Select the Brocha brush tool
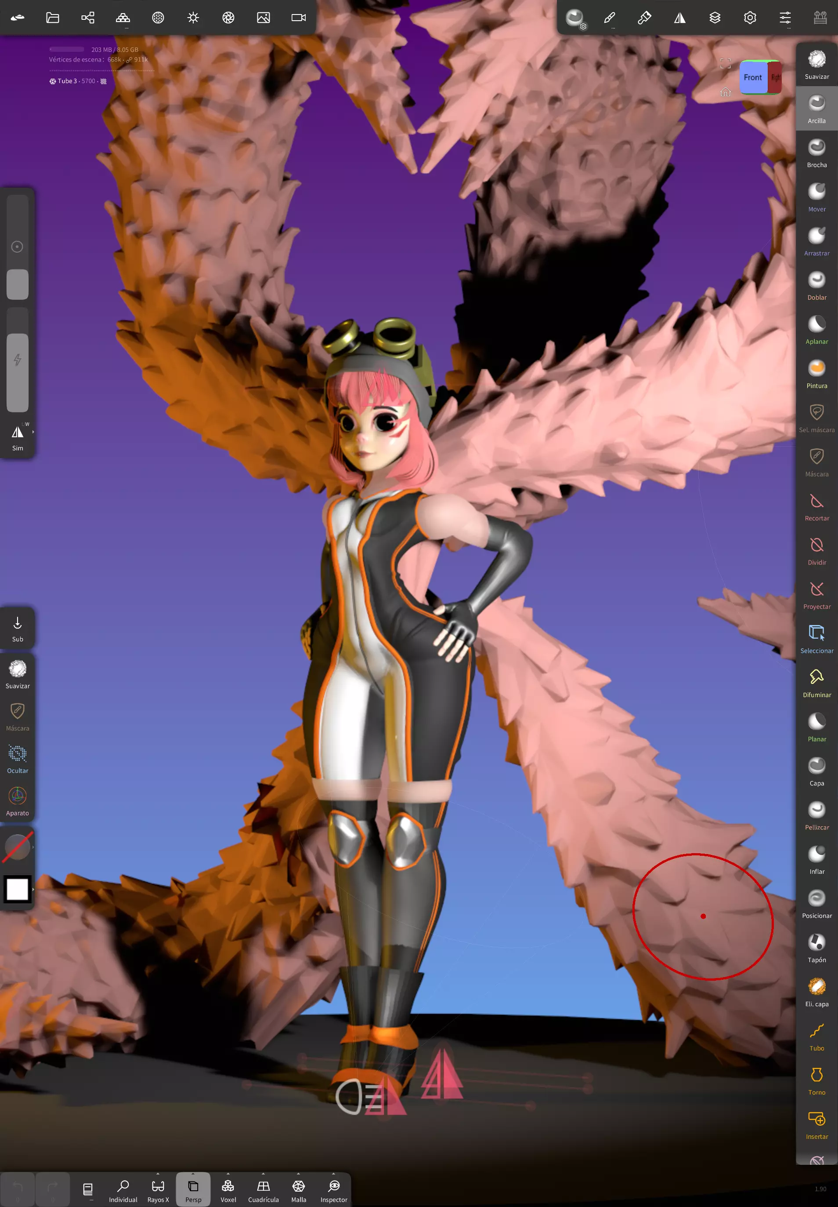This screenshot has width=838, height=1207. tap(816, 153)
